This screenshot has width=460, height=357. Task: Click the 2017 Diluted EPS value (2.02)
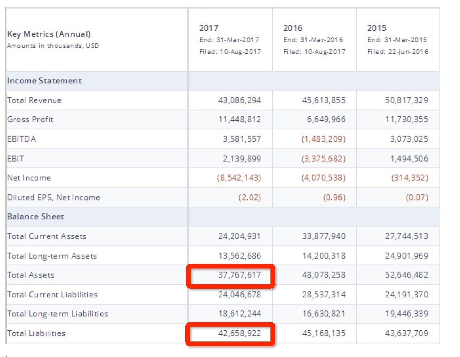[x=249, y=197]
